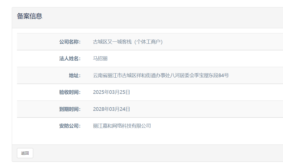Click the acceptance date 2025年03月25日

coord(112,92)
